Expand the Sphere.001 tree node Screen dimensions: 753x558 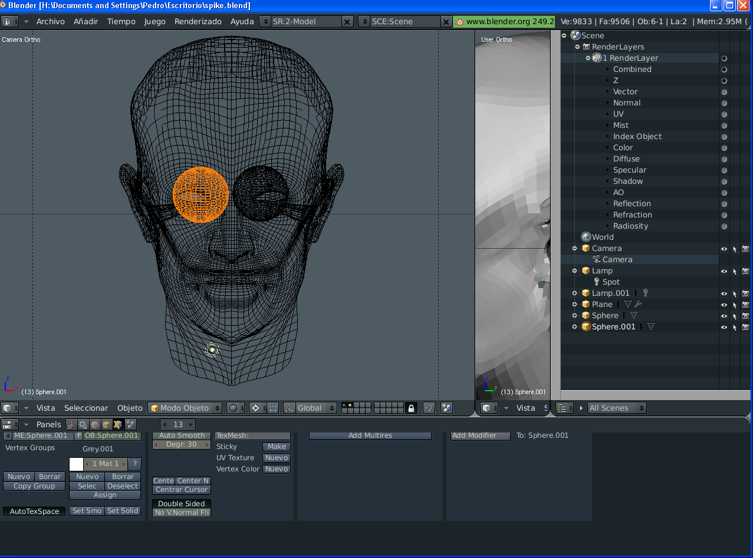[x=574, y=327]
